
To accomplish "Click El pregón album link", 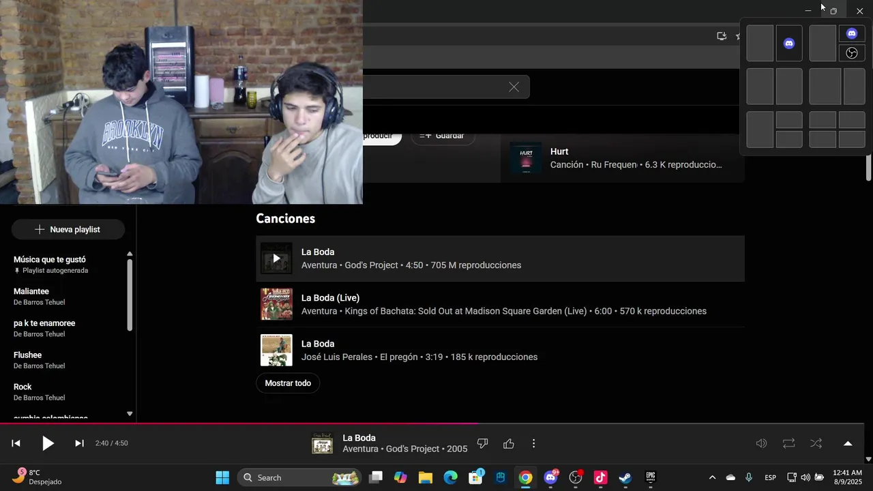I will pyautogui.click(x=399, y=357).
